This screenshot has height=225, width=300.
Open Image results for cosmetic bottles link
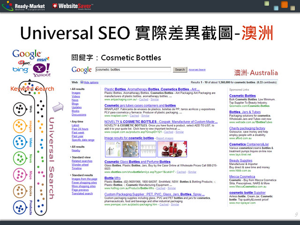click(x=129, y=138)
